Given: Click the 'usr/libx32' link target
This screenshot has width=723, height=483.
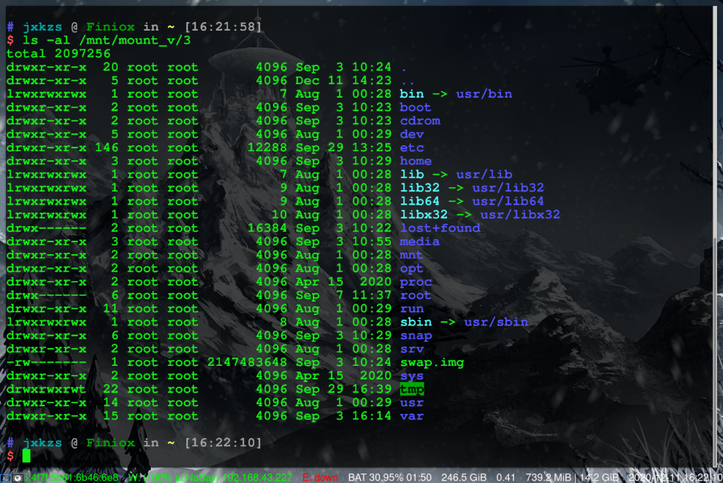Looking at the screenshot, I should coord(520,214).
